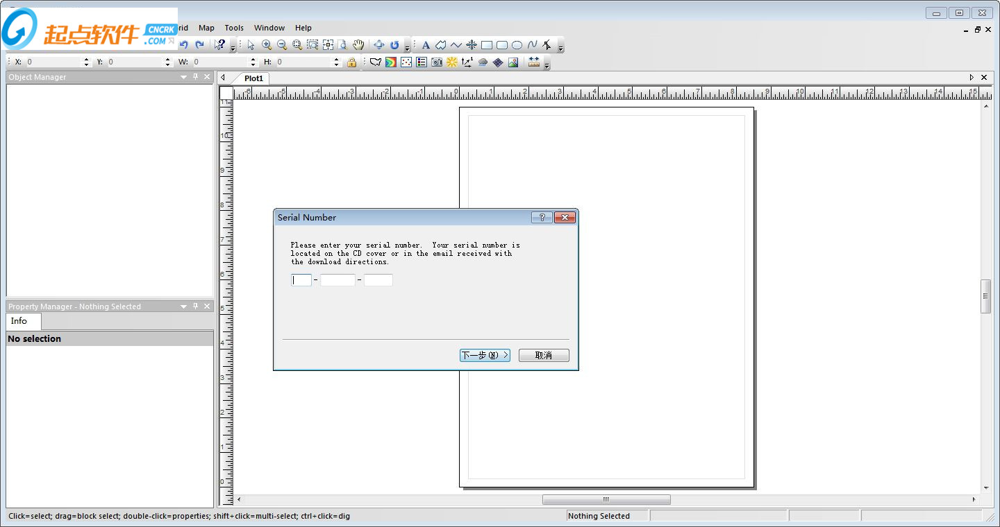Open the Tools menu
The image size is (1000, 527).
pyautogui.click(x=234, y=28)
